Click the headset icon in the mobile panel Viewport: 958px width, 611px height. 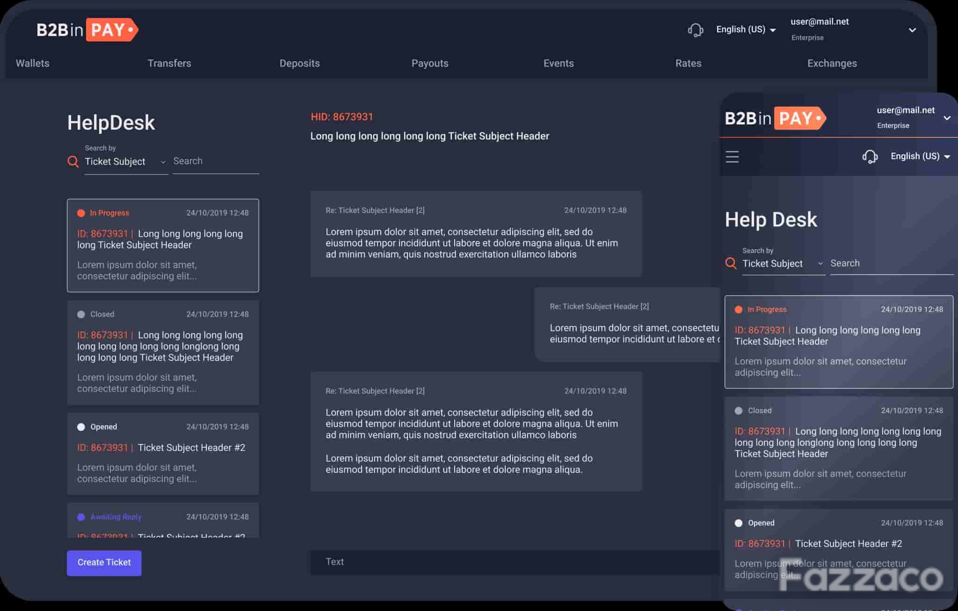point(870,156)
